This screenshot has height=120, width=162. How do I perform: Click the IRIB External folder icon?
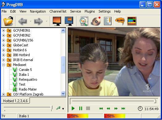pyautogui.click(x=9, y=60)
